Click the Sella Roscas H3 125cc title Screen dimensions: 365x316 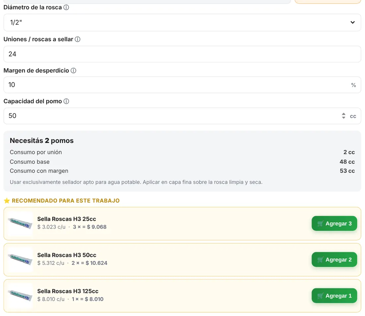(x=68, y=291)
